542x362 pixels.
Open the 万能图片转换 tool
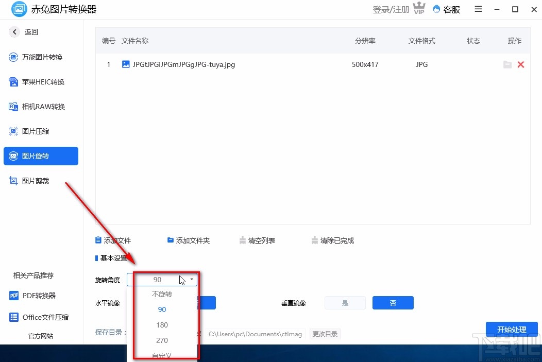pos(40,57)
